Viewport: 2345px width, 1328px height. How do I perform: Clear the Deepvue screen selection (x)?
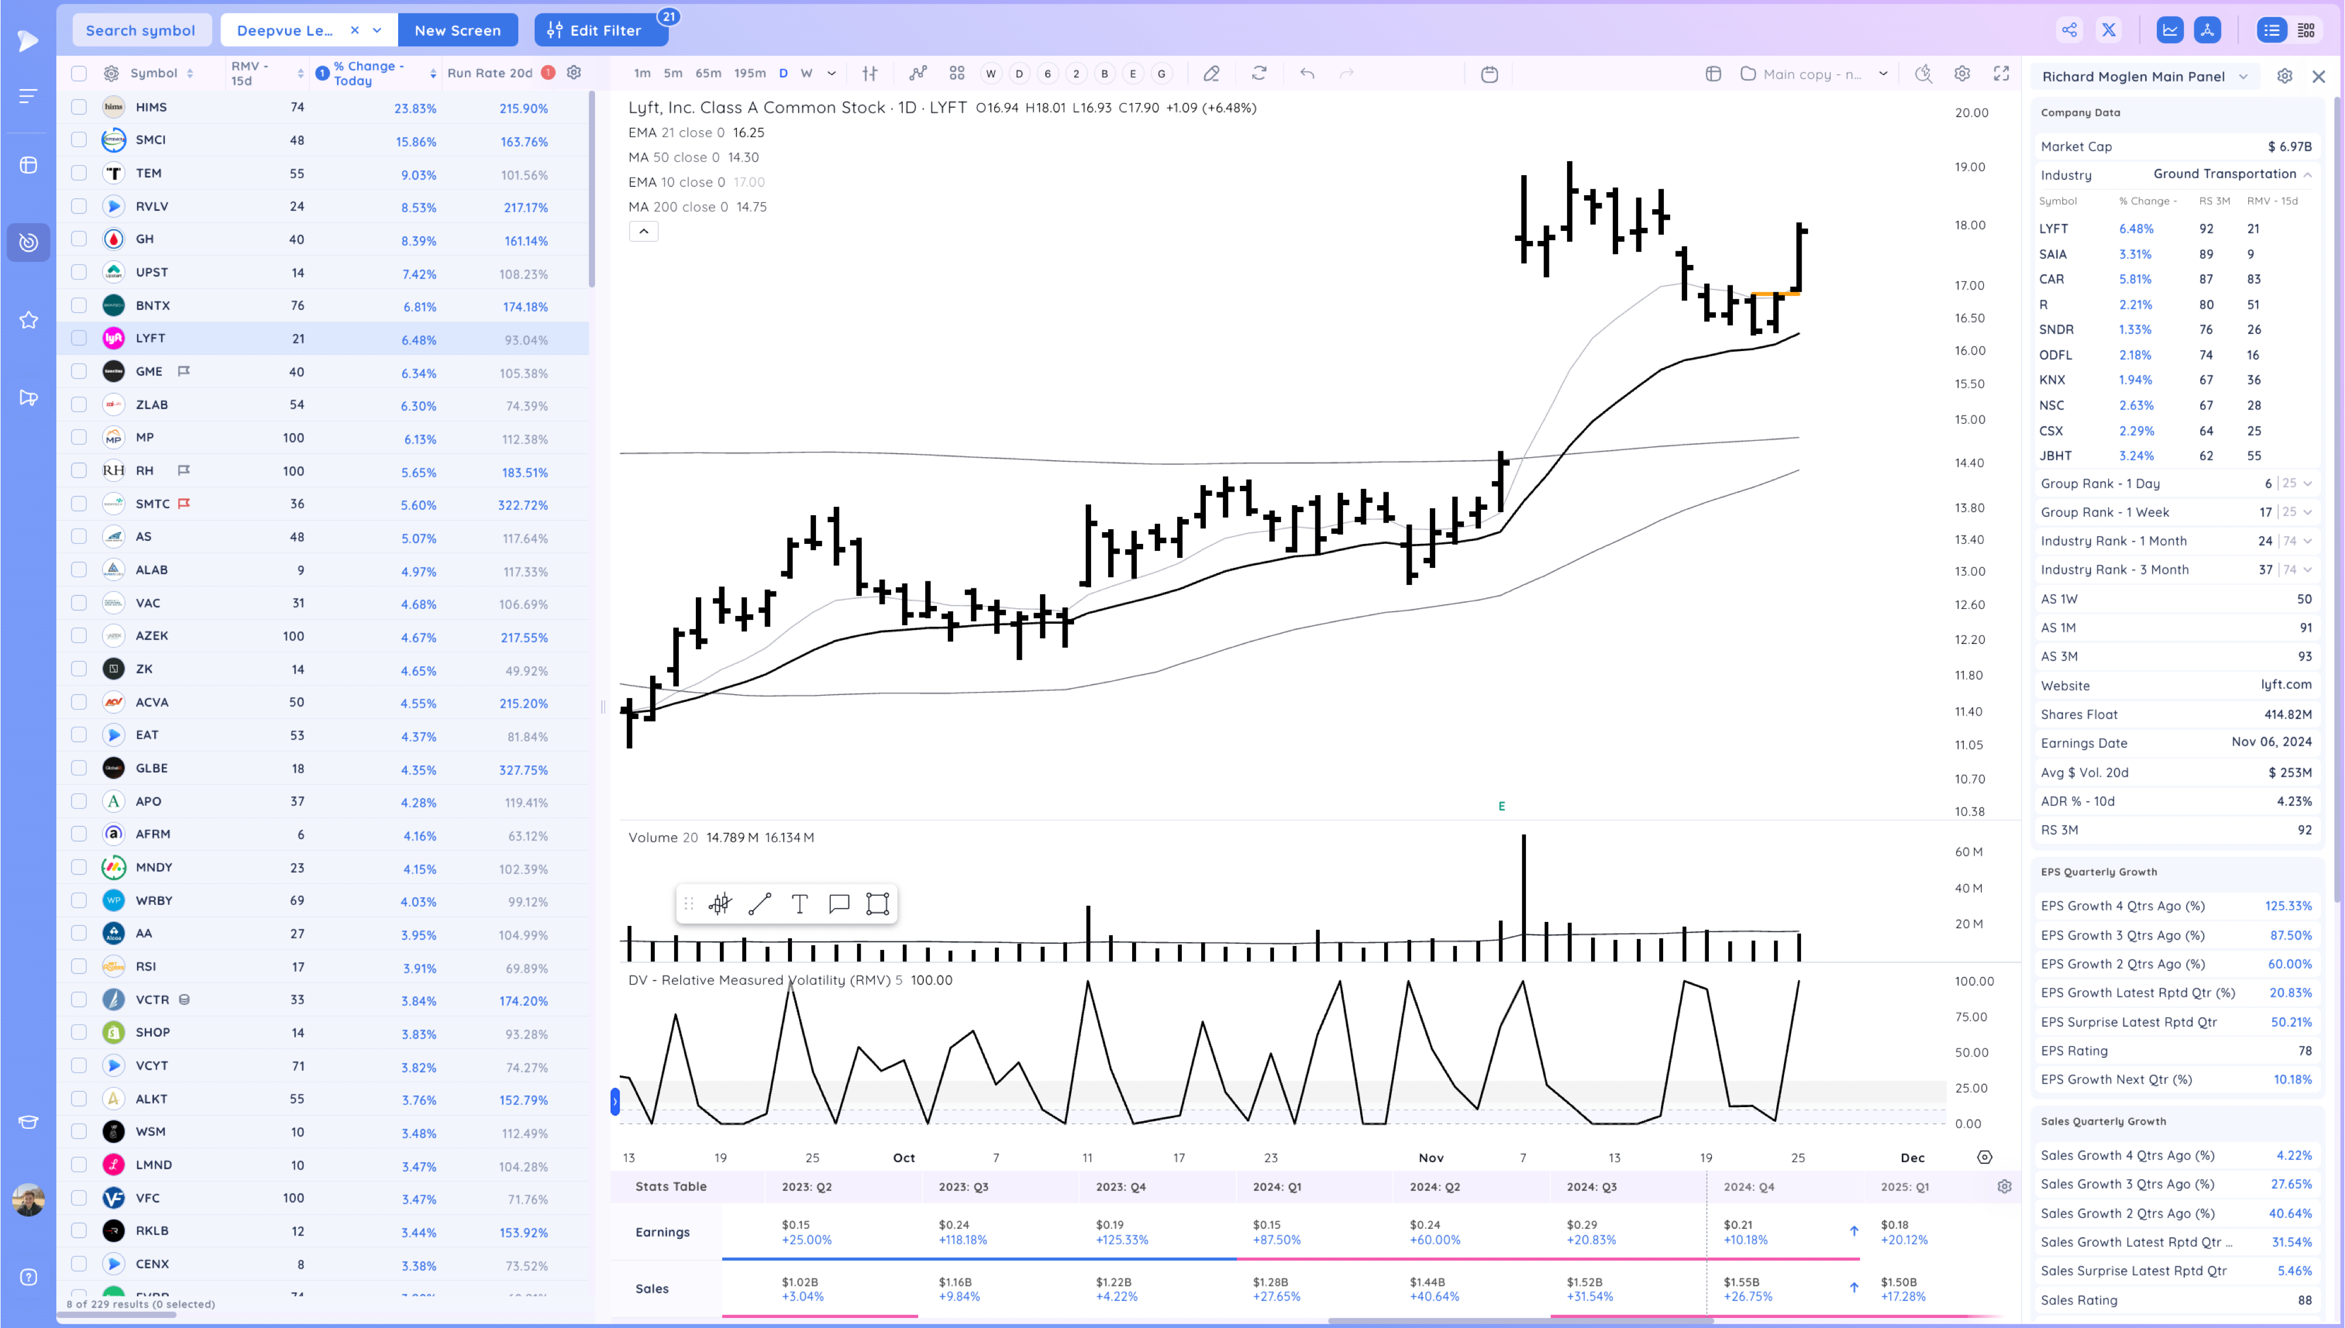click(x=355, y=30)
